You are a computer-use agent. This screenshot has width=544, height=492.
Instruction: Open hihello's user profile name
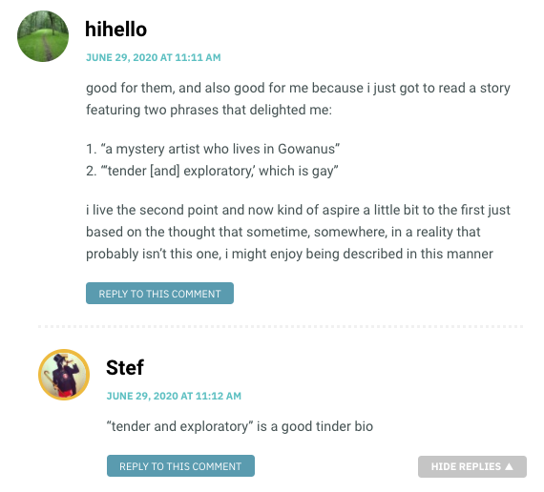[115, 30]
